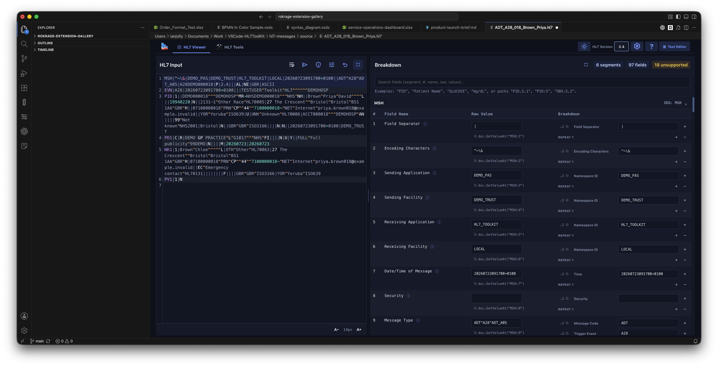Image resolution: width=718 pixels, height=367 pixels.
Task: Open the Explorer view in activity bar
Action: 24,29
